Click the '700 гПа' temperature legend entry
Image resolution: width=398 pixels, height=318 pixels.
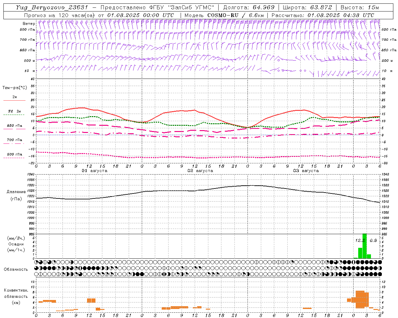pyautogui.click(x=14, y=140)
